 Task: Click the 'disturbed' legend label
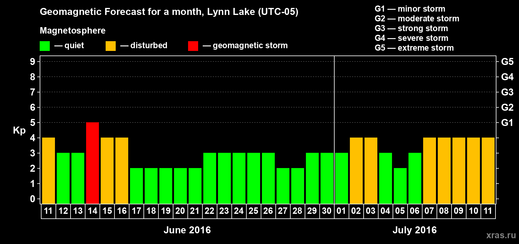tap(149, 45)
